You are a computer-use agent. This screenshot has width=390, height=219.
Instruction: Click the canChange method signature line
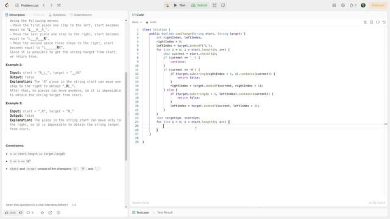click(x=197, y=33)
